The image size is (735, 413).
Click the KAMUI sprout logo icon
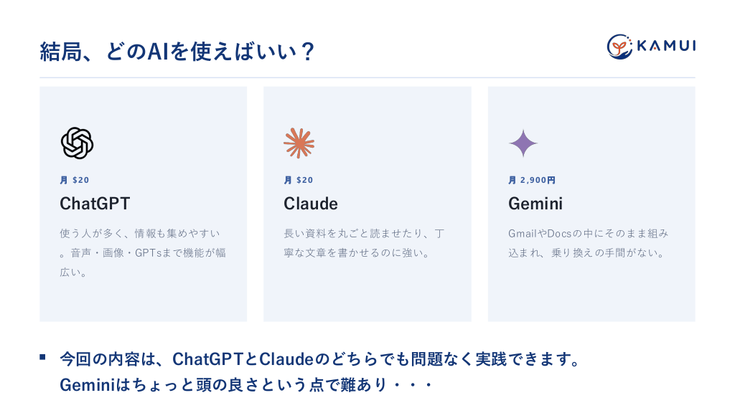(619, 47)
